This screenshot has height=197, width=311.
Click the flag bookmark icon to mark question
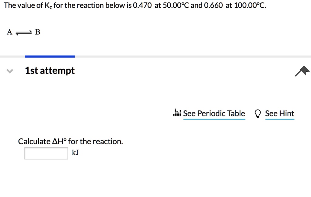pyautogui.click(x=302, y=71)
